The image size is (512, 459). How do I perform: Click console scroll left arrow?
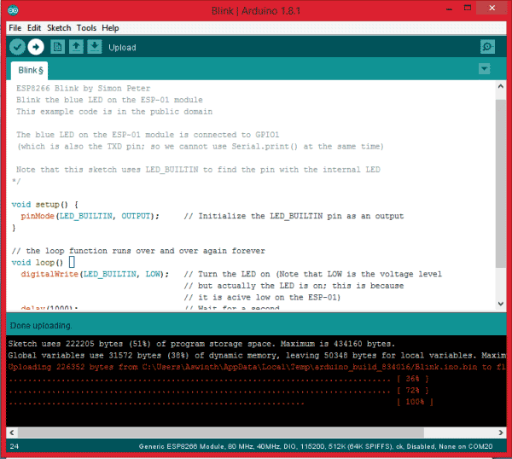pyautogui.click(x=12, y=433)
